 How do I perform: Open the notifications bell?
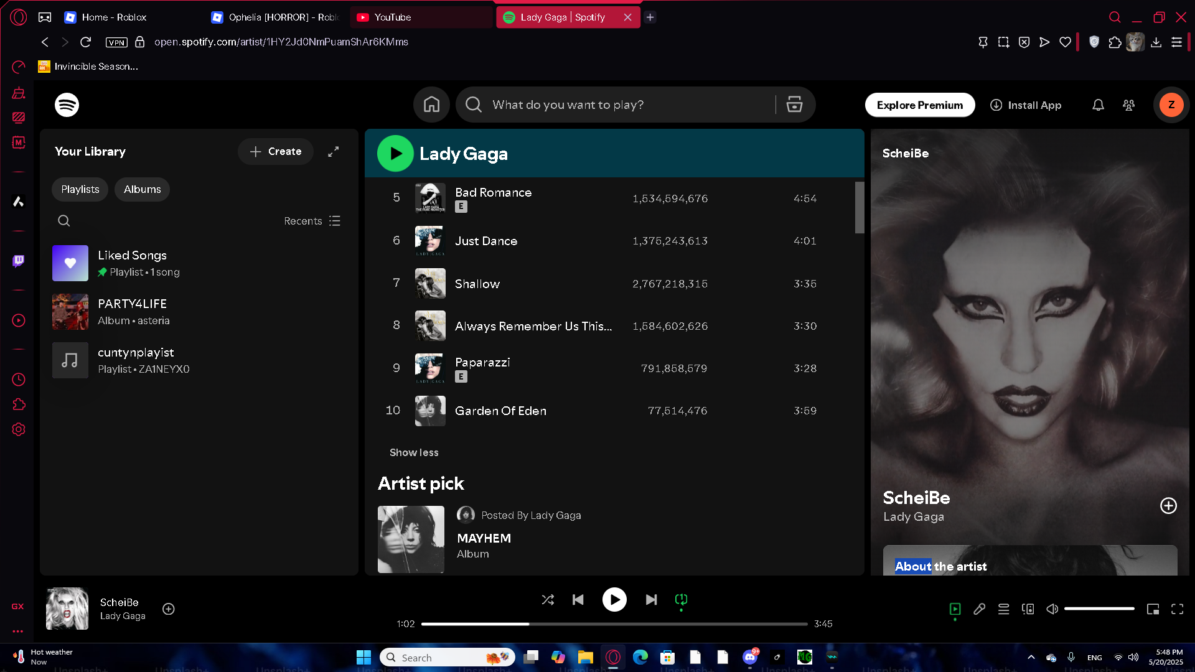point(1098,105)
